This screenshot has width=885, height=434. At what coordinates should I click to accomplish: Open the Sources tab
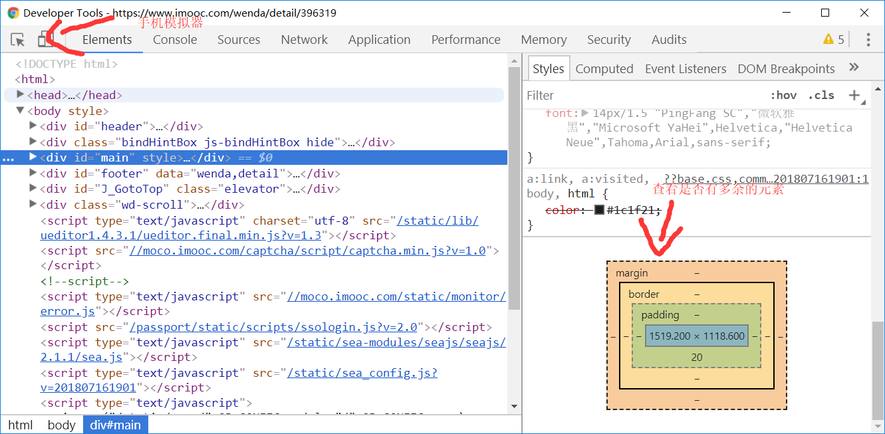pos(239,40)
